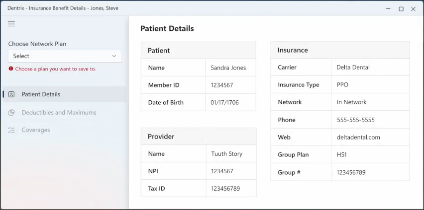The height and width of the screenshot is (210, 424).
Task: Click the red error icon beside plan warning
Action: [x=11, y=69]
